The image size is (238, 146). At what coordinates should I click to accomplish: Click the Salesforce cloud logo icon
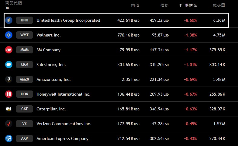coord(9,65)
